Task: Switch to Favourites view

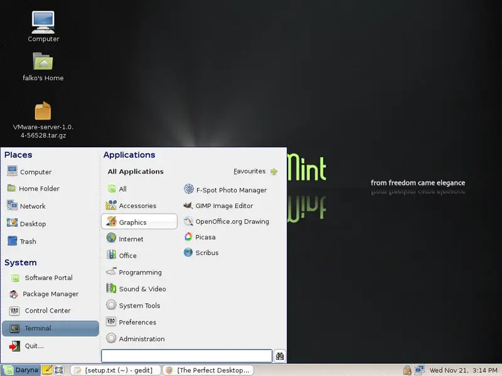Action: tap(255, 171)
